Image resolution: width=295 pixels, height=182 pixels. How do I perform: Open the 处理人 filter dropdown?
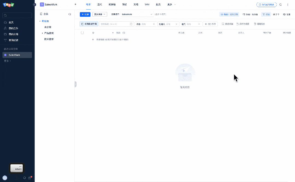[x=168, y=24]
